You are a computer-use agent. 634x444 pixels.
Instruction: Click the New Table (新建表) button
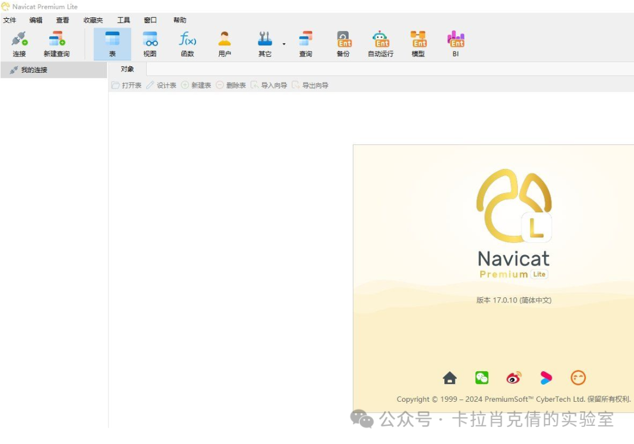(196, 86)
